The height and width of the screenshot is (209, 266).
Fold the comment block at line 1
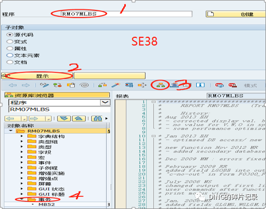pos(153,101)
